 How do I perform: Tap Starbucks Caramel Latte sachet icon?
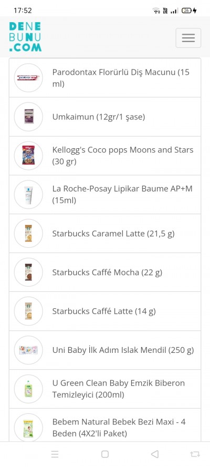click(28, 233)
